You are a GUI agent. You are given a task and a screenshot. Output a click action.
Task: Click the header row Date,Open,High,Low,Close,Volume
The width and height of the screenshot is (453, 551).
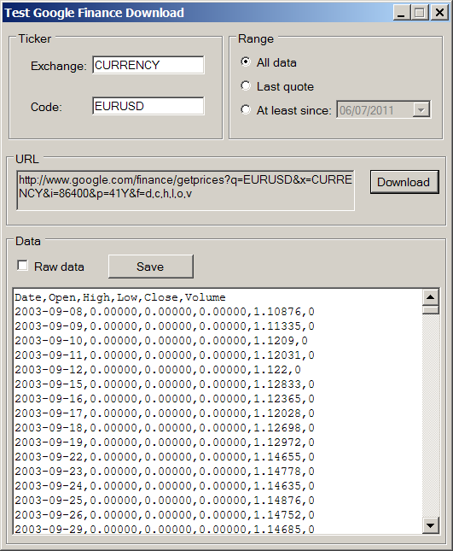(x=120, y=297)
